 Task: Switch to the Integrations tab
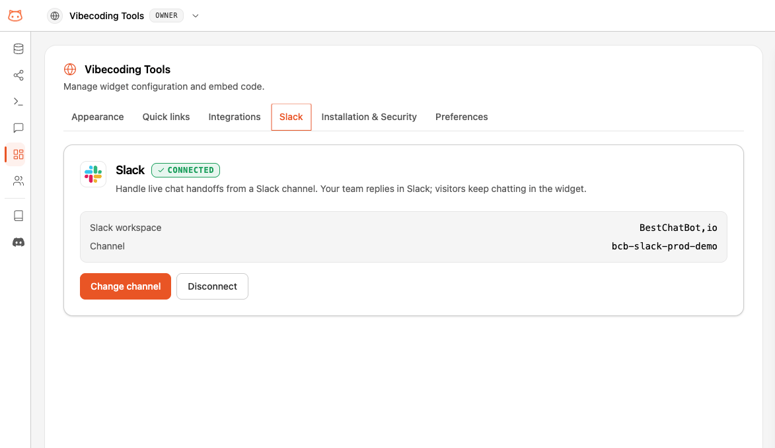(235, 117)
